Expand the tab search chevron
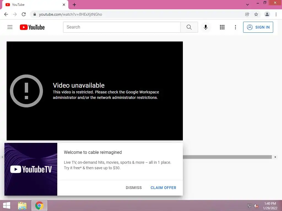The width and height of the screenshot is (282, 211). coord(248,5)
